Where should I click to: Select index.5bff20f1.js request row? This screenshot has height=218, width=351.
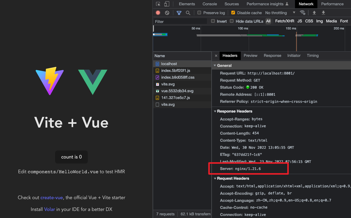tap(182, 70)
